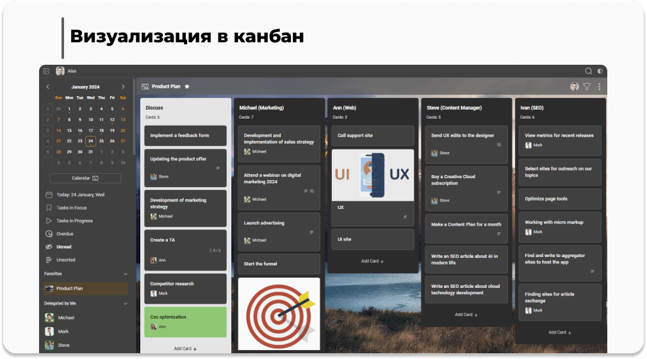
Task: Open the Working with micro markup card
Action: [x=559, y=227]
